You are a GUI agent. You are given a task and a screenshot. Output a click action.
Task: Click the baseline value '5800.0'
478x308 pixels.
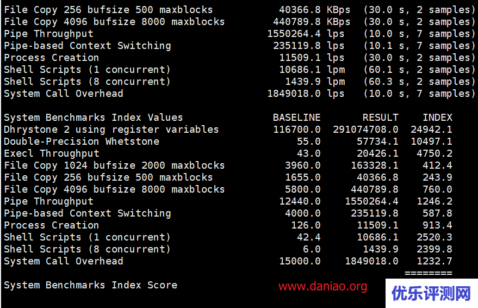[x=303, y=189]
